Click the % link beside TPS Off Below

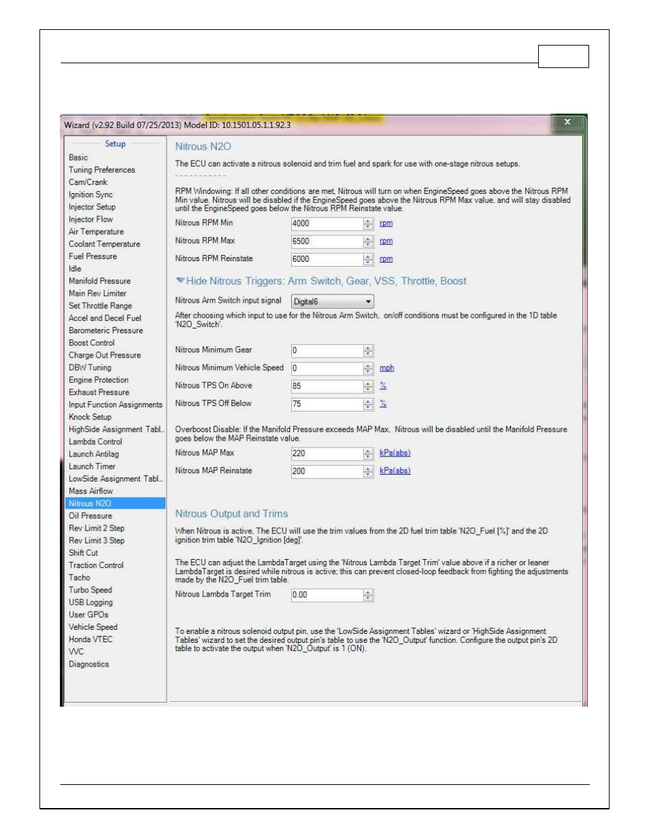tap(383, 403)
